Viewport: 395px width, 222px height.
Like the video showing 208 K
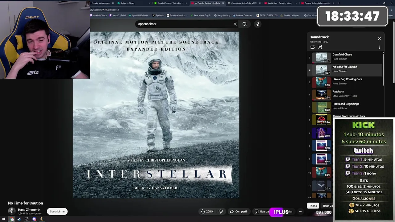(207, 212)
